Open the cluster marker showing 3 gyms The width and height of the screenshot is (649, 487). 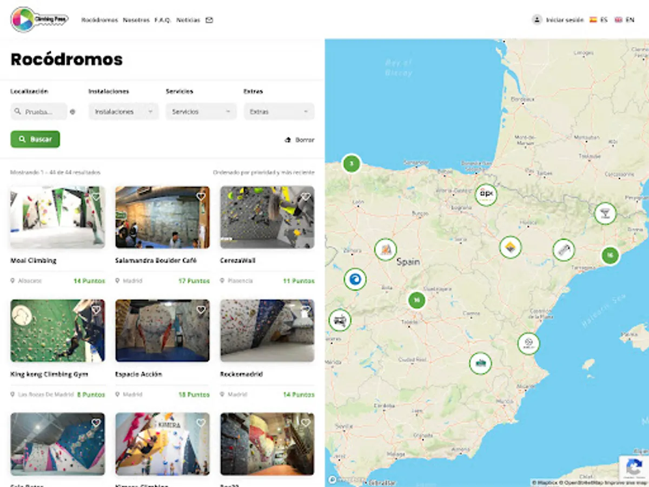[x=352, y=163]
